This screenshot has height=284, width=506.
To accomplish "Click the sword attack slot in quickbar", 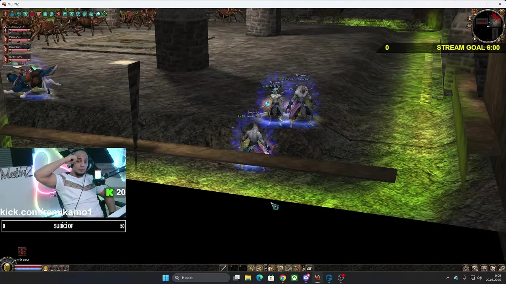I will (x=223, y=268).
